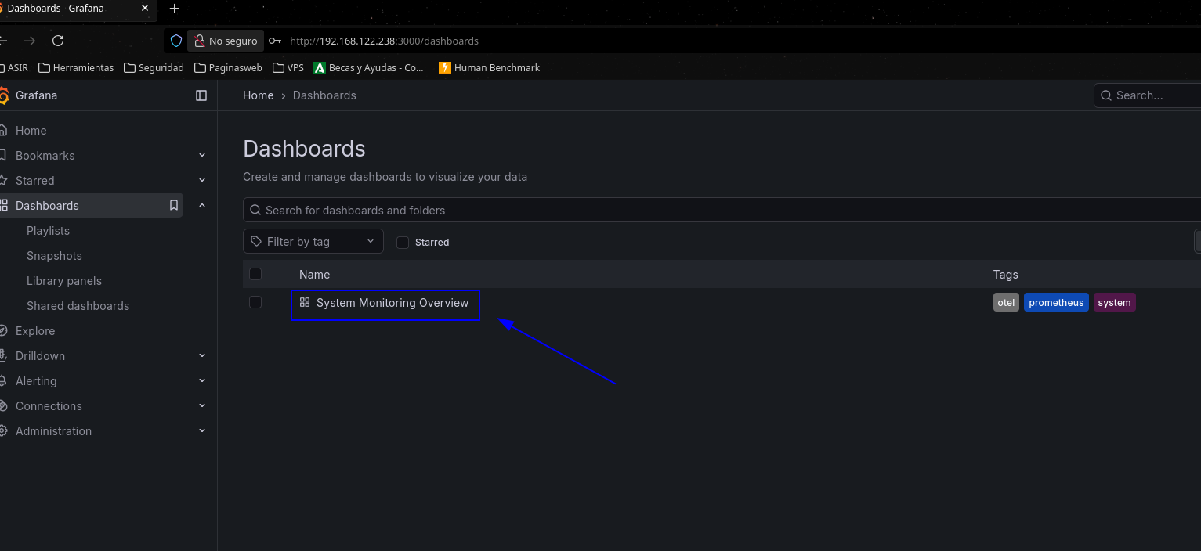Open the ASIR bookmarks folder

click(14, 68)
